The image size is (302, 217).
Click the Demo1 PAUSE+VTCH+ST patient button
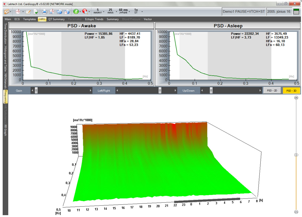pos(244,12)
